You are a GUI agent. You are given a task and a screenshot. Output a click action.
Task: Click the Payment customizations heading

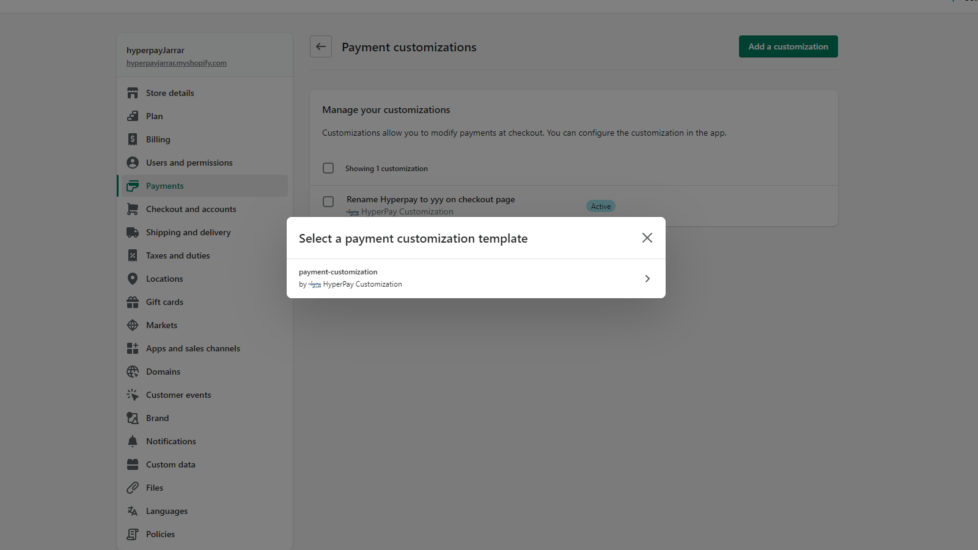pos(409,47)
